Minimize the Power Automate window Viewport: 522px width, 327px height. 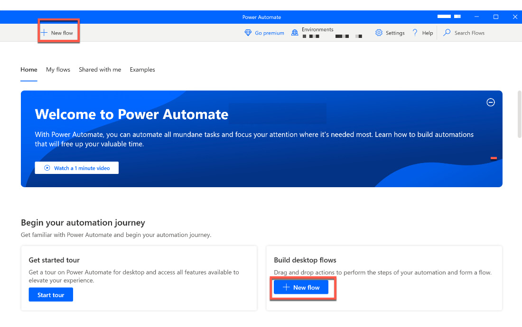click(x=477, y=17)
